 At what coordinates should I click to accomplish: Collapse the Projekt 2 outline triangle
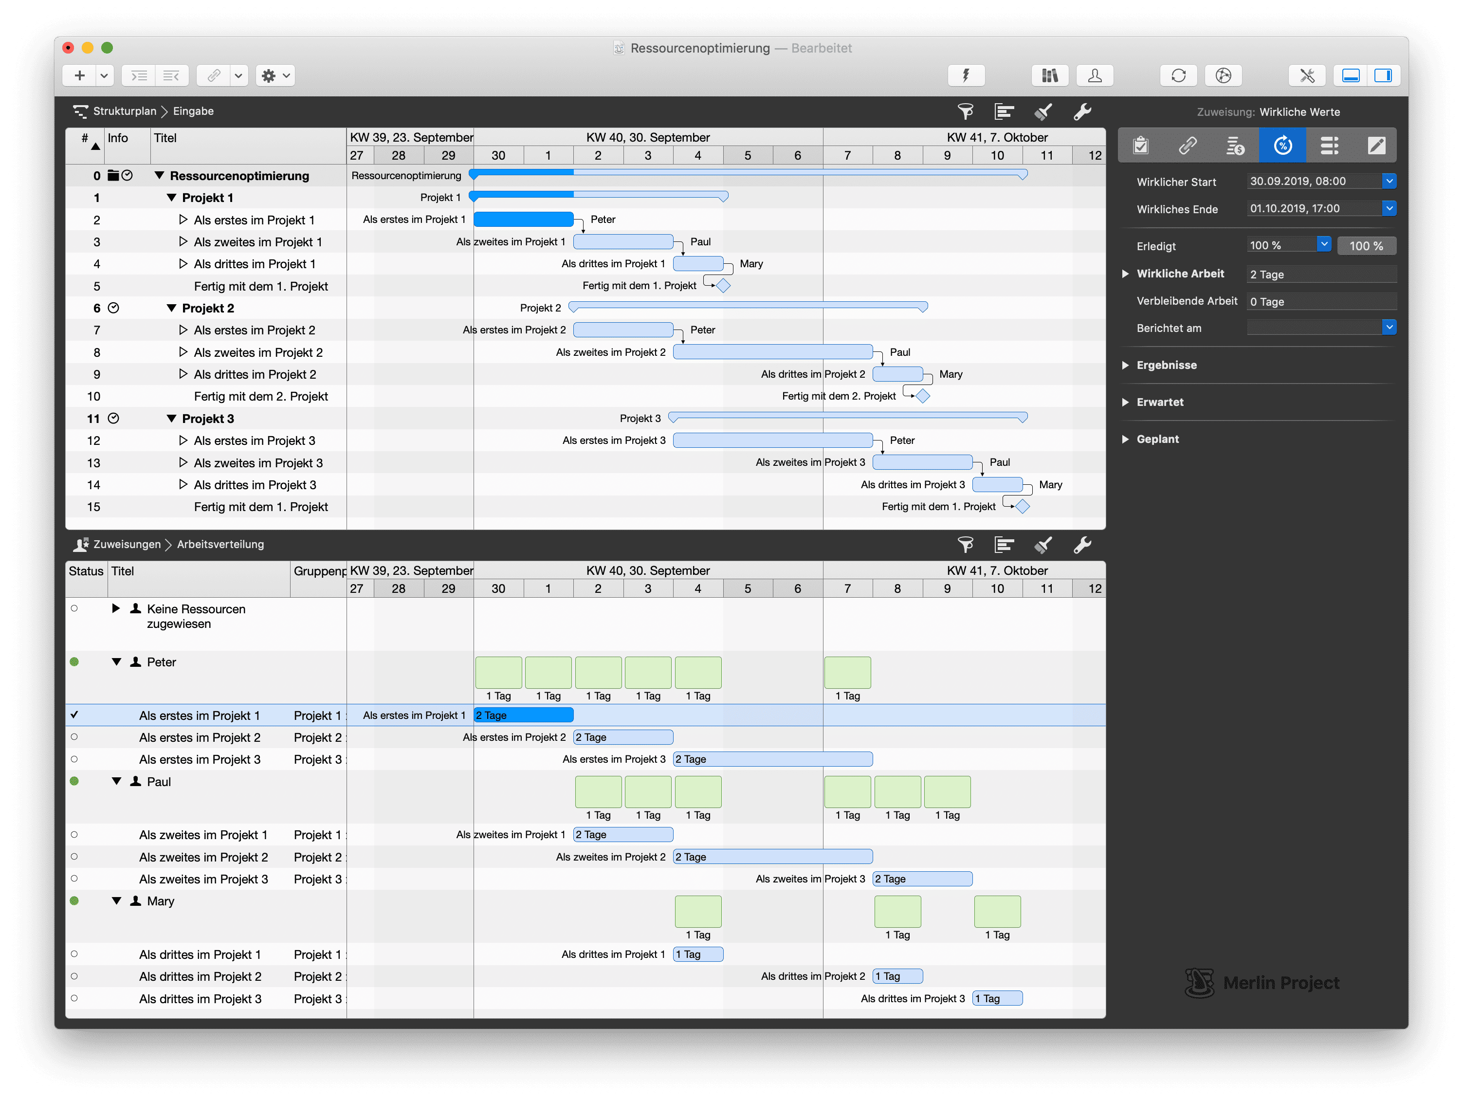coord(171,308)
